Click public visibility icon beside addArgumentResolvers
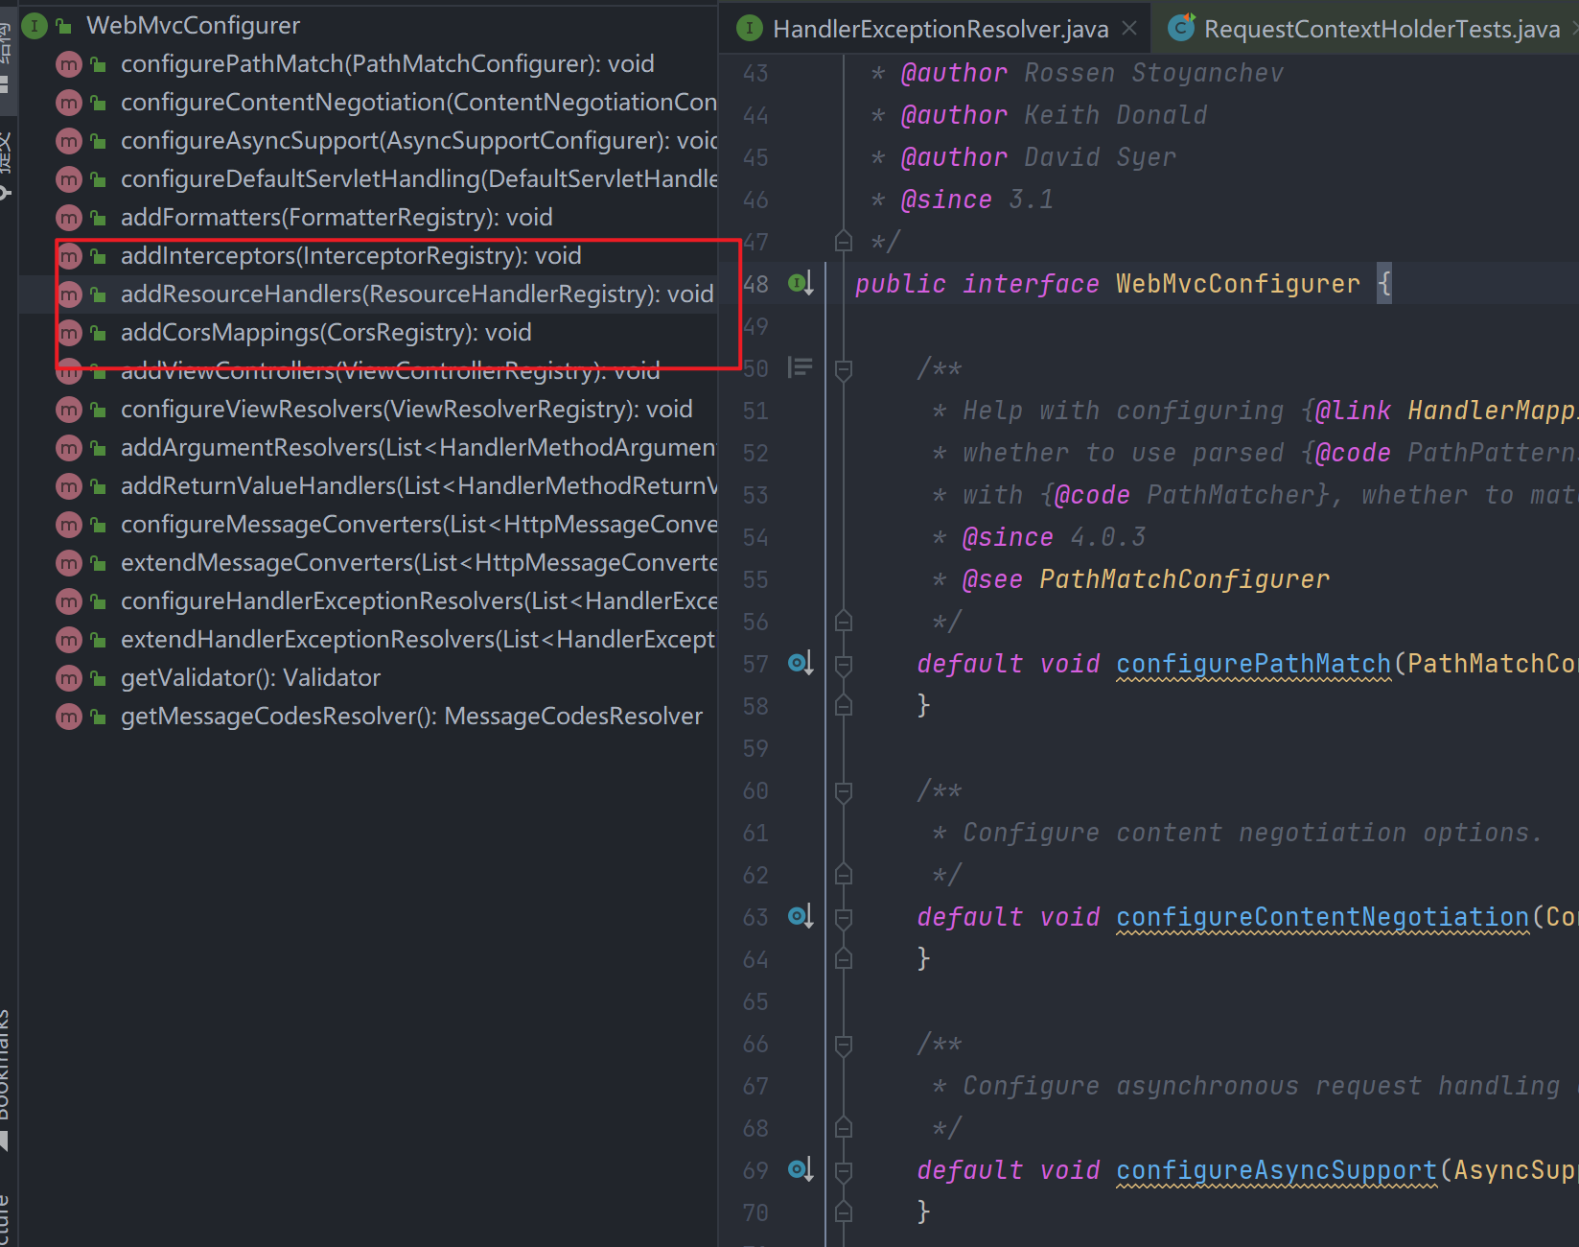Image resolution: width=1579 pixels, height=1247 pixels. click(98, 449)
